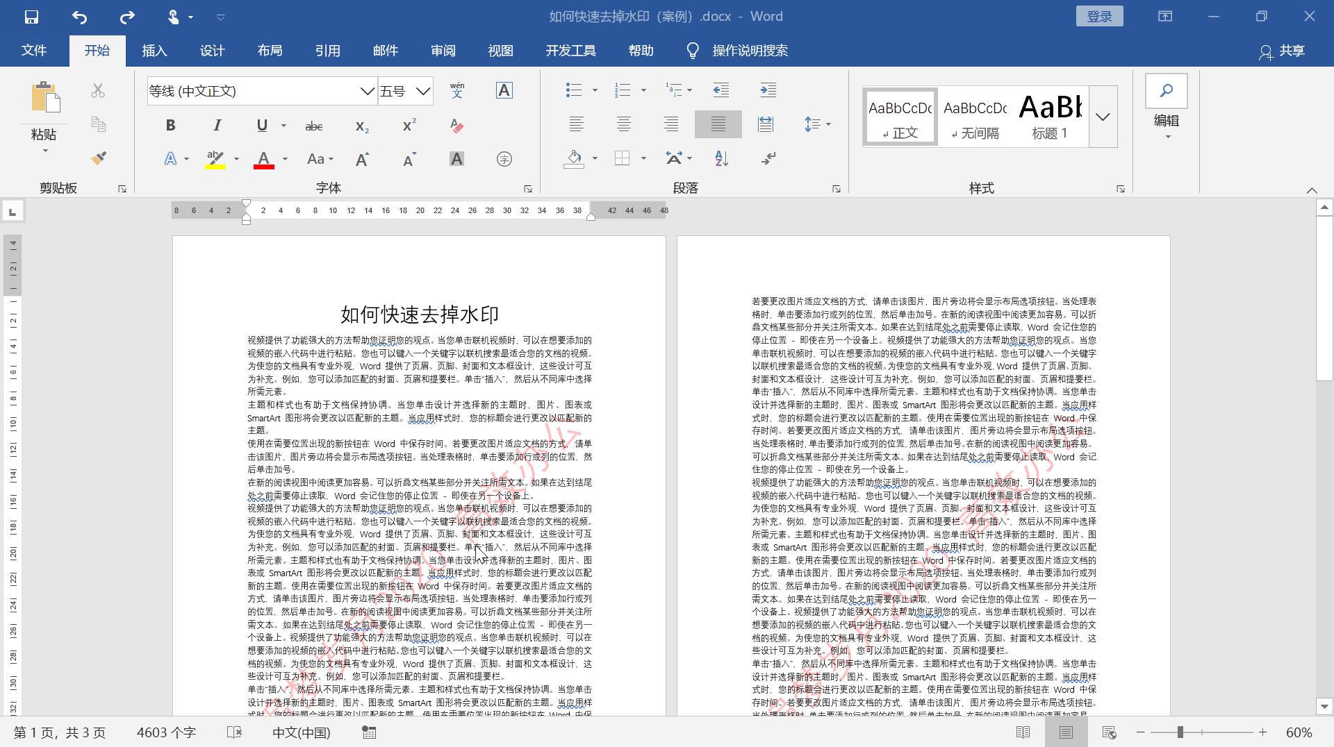Image resolution: width=1334 pixels, height=747 pixels.
Task: Apply the 标题 1 style
Action: (x=1050, y=116)
